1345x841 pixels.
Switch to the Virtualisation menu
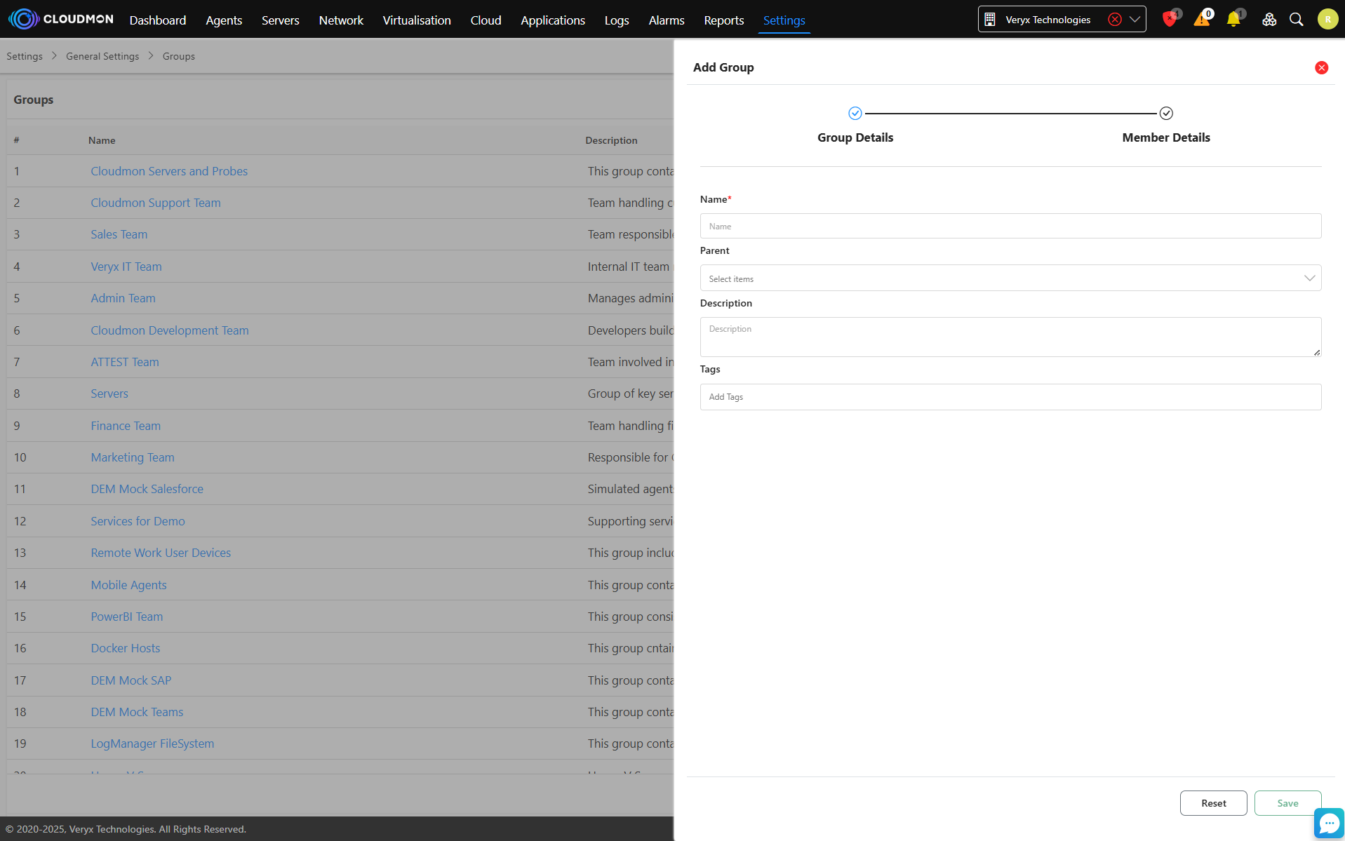[x=416, y=20]
